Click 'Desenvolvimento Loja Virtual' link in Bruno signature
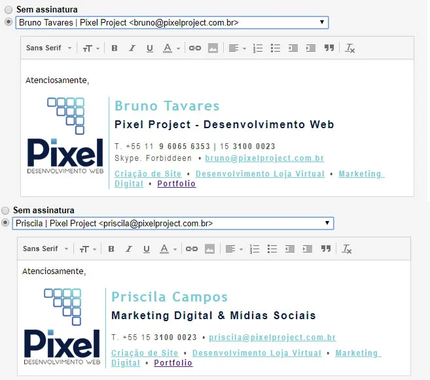 tap(260, 174)
